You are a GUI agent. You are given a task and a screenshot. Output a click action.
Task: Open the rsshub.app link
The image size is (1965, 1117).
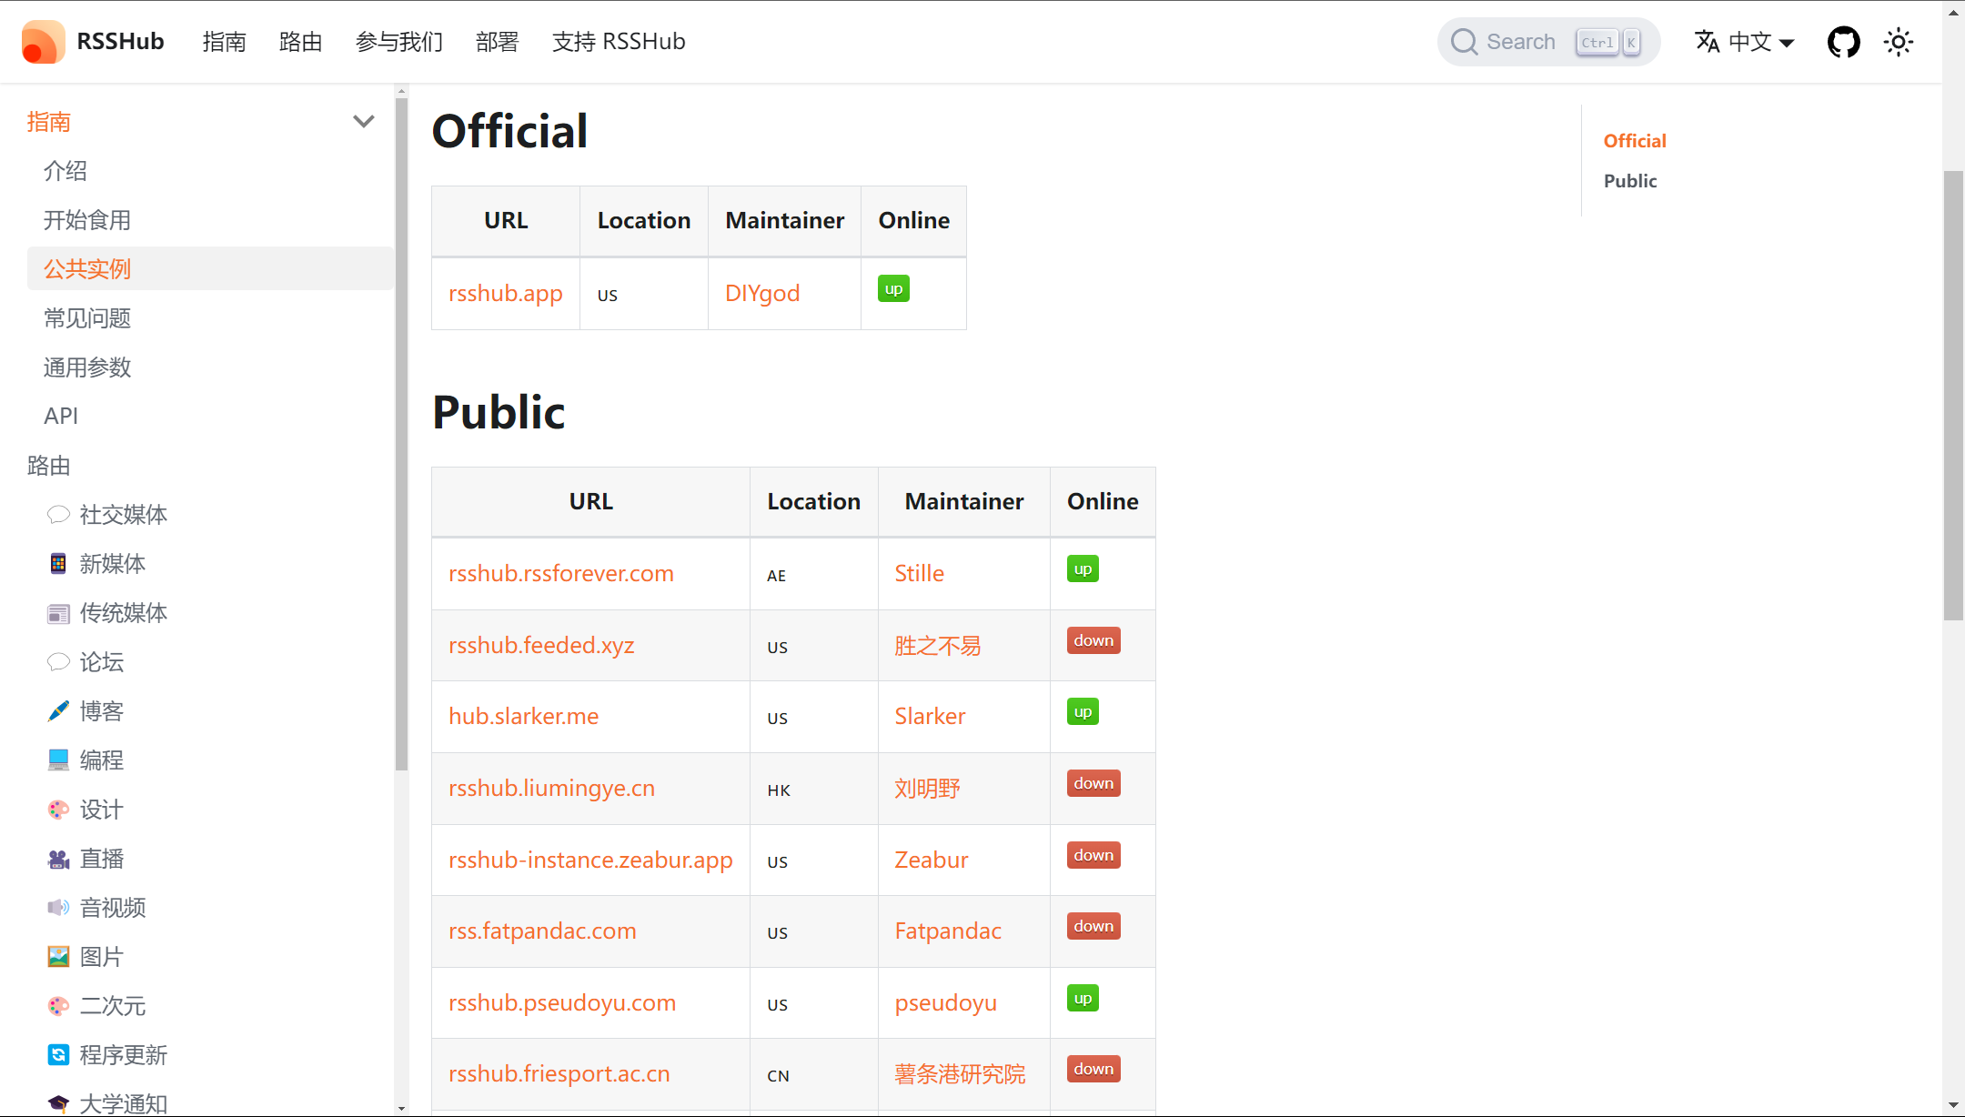(x=506, y=294)
